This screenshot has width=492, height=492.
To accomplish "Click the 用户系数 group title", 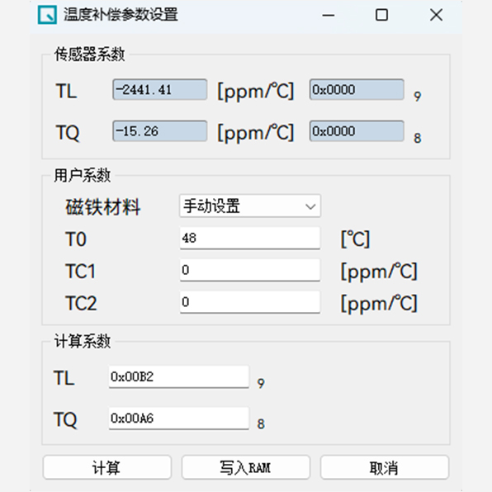I will [x=83, y=175].
